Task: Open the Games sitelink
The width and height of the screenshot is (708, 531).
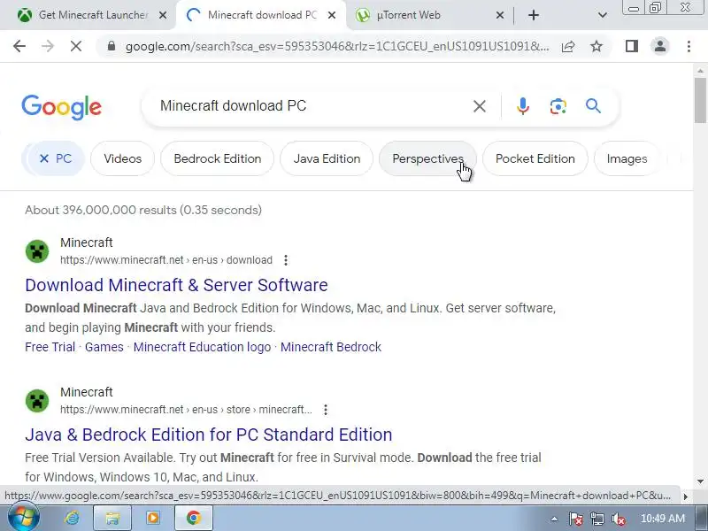Action: (x=104, y=347)
